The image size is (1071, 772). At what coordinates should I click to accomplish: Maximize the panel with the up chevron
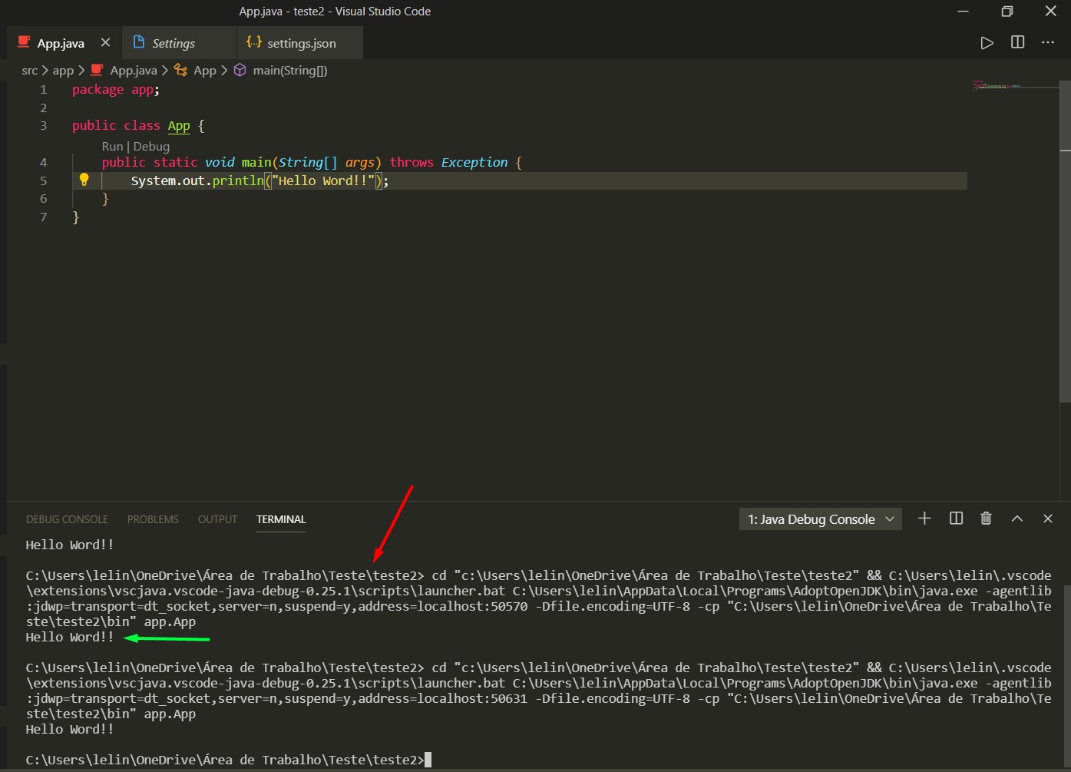click(1017, 519)
